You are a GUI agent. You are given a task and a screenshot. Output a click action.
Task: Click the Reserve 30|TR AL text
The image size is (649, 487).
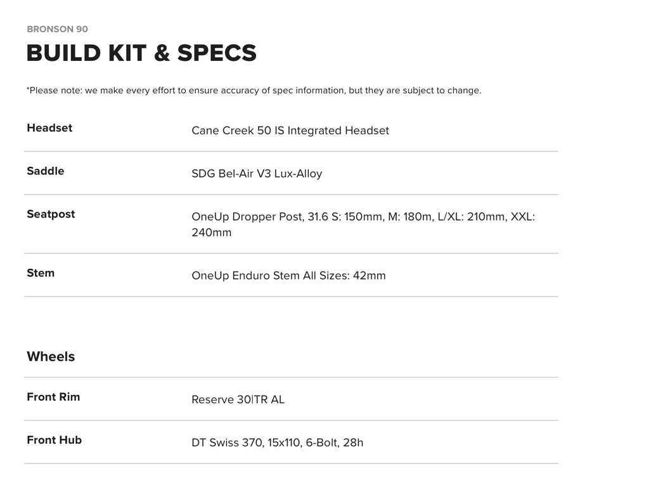point(238,399)
